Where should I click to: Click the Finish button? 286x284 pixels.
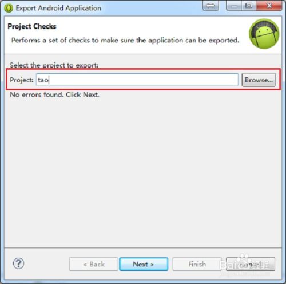pyautogui.click(x=197, y=264)
